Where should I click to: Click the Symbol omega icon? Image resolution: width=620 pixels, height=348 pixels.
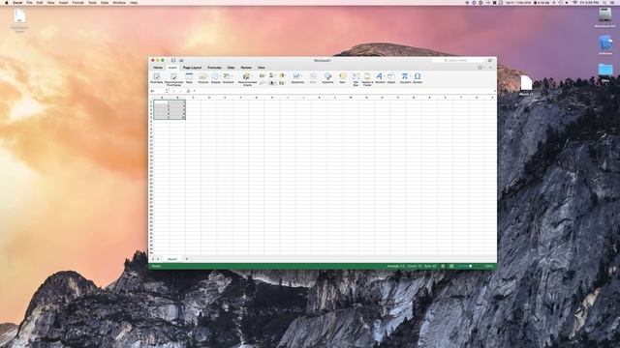tap(418, 77)
